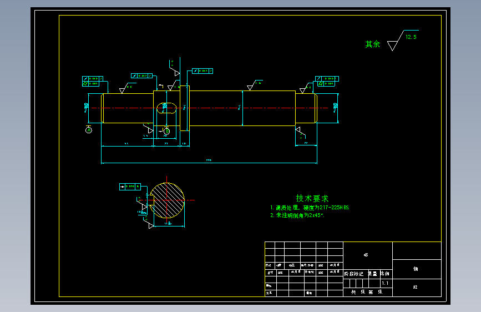This screenshot has width=481, height=312.
Task: Click the 220 overall length dimension
Action: click(x=209, y=160)
